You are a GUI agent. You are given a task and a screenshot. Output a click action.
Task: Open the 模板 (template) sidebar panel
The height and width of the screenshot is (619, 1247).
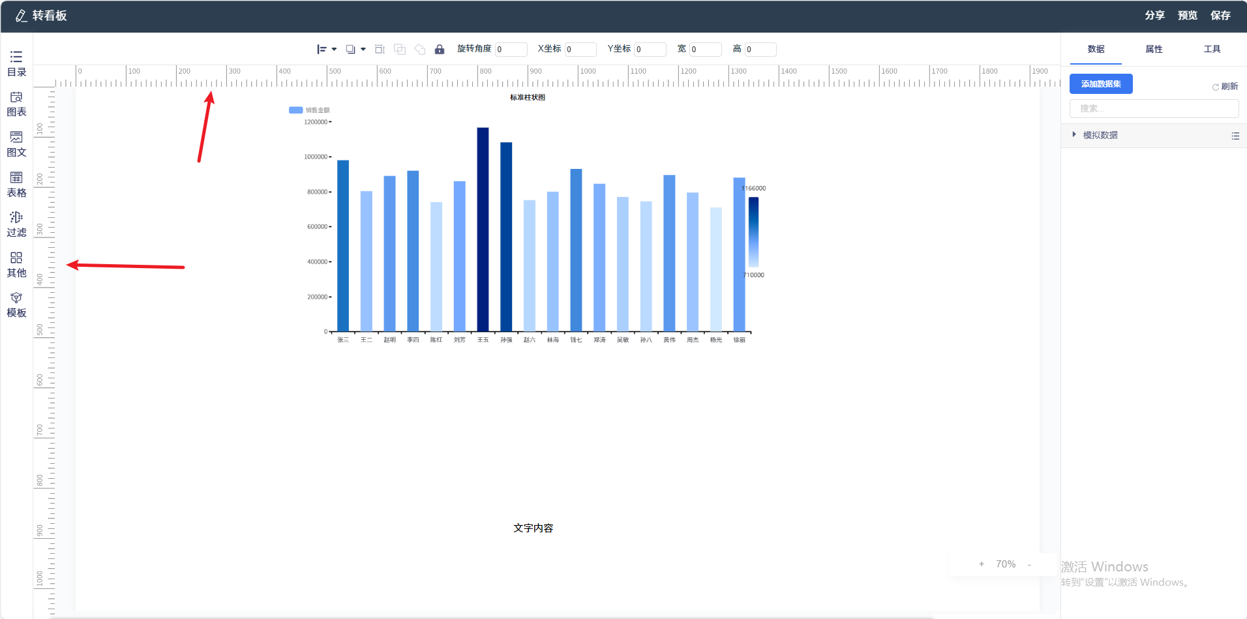16,305
